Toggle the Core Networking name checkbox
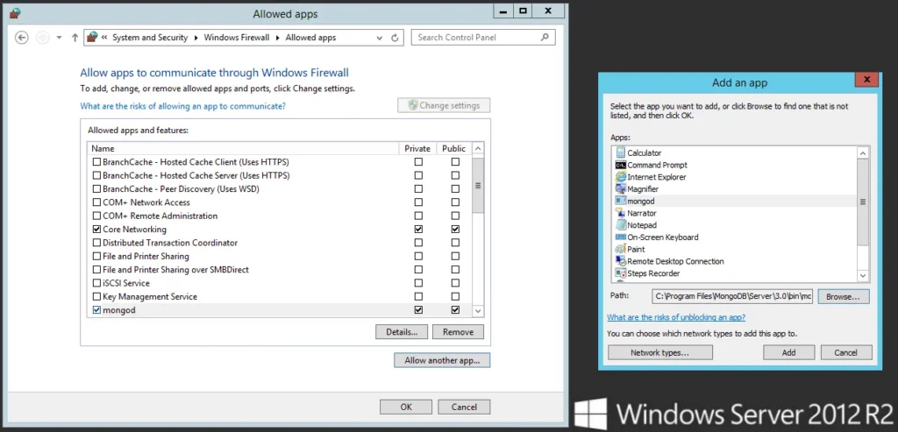Screen dimensions: 898x432 (x=96, y=230)
